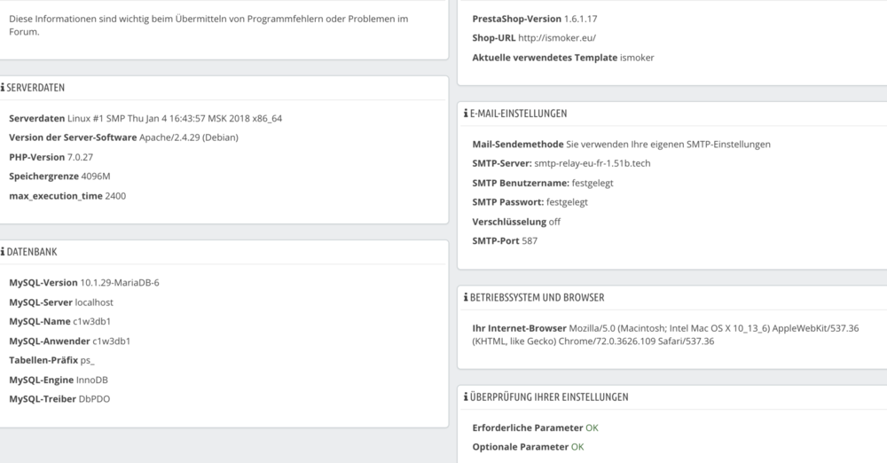Click the info icon beside SERVERDATEN heading
Image resolution: width=887 pixels, height=463 pixels.
pyautogui.click(x=4, y=88)
